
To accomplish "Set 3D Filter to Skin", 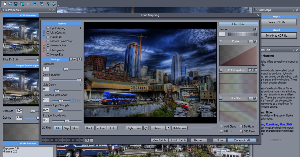I will [75, 128].
